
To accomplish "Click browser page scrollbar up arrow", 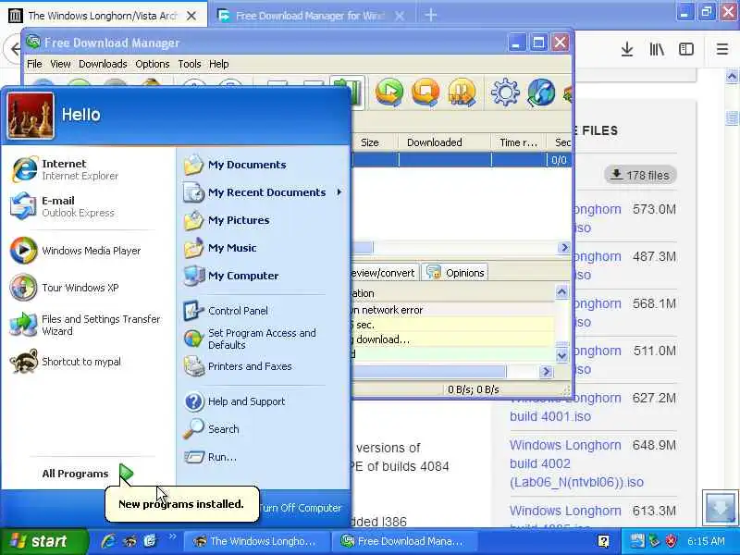I will pyautogui.click(x=732, y=77).
